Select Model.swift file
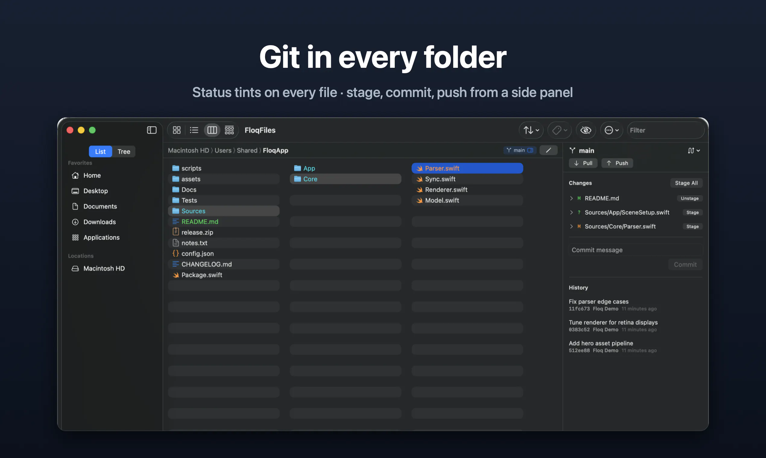 467,200
